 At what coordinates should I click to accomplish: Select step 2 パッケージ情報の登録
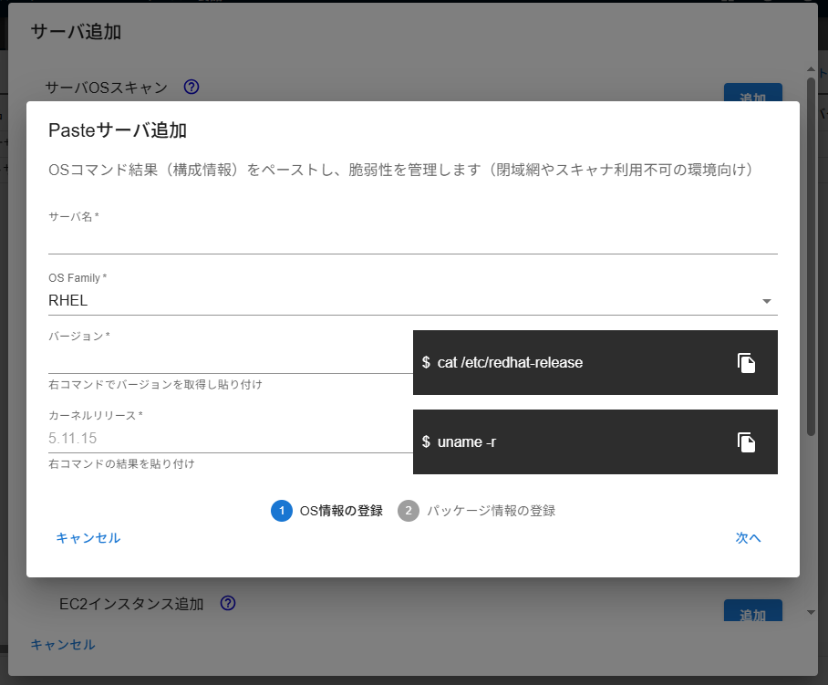(476, 511)
